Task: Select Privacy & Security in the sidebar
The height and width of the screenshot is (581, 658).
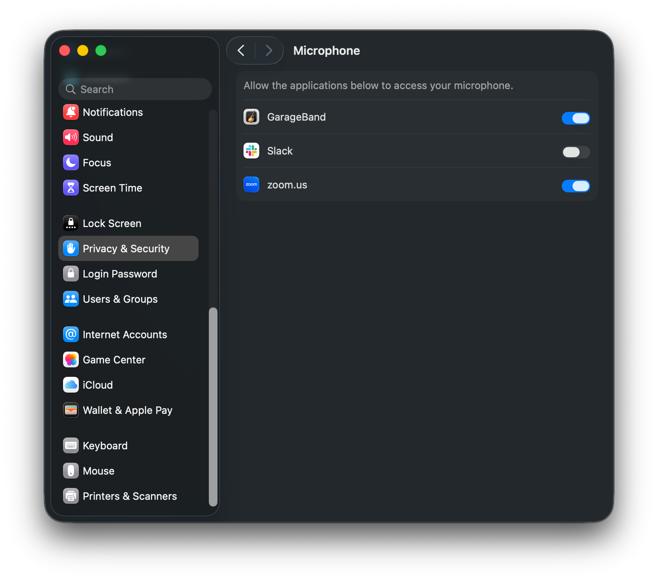Action: click(126, 248)
